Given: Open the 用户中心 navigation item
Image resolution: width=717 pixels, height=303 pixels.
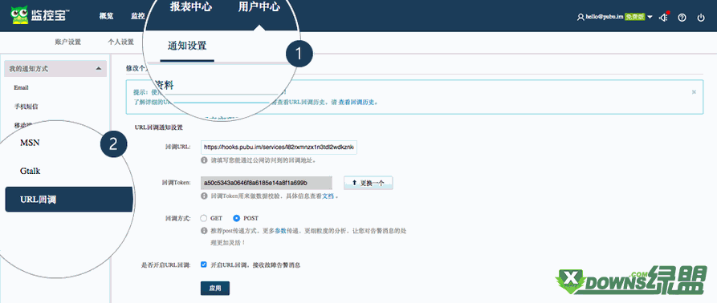Looking at the screenshot, I should [259, 7].
